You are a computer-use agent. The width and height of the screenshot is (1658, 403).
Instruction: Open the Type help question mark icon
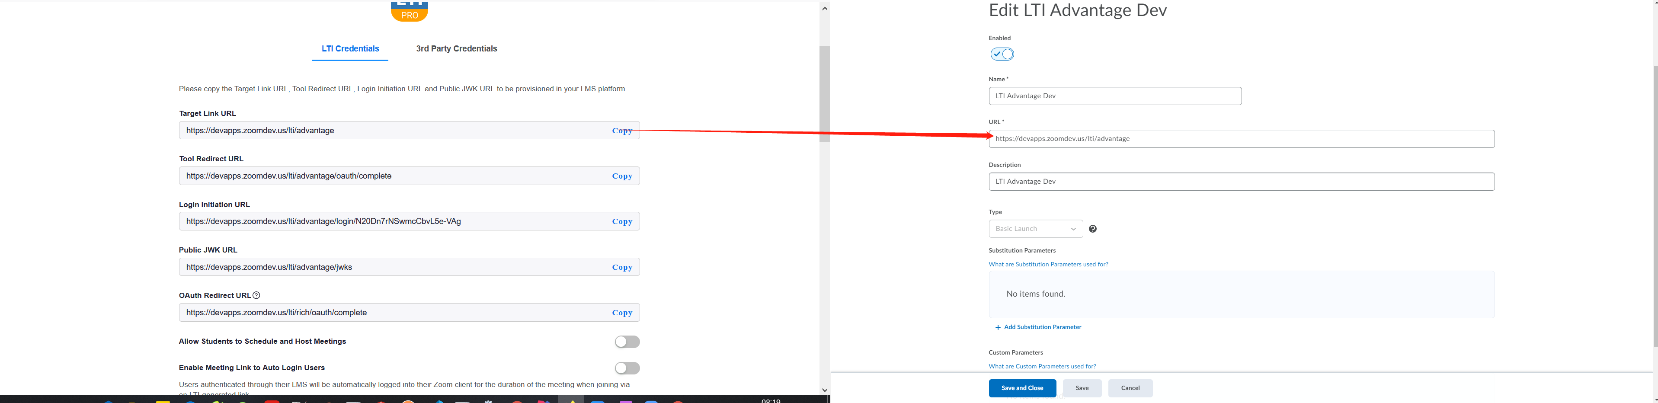point(1092,229)
